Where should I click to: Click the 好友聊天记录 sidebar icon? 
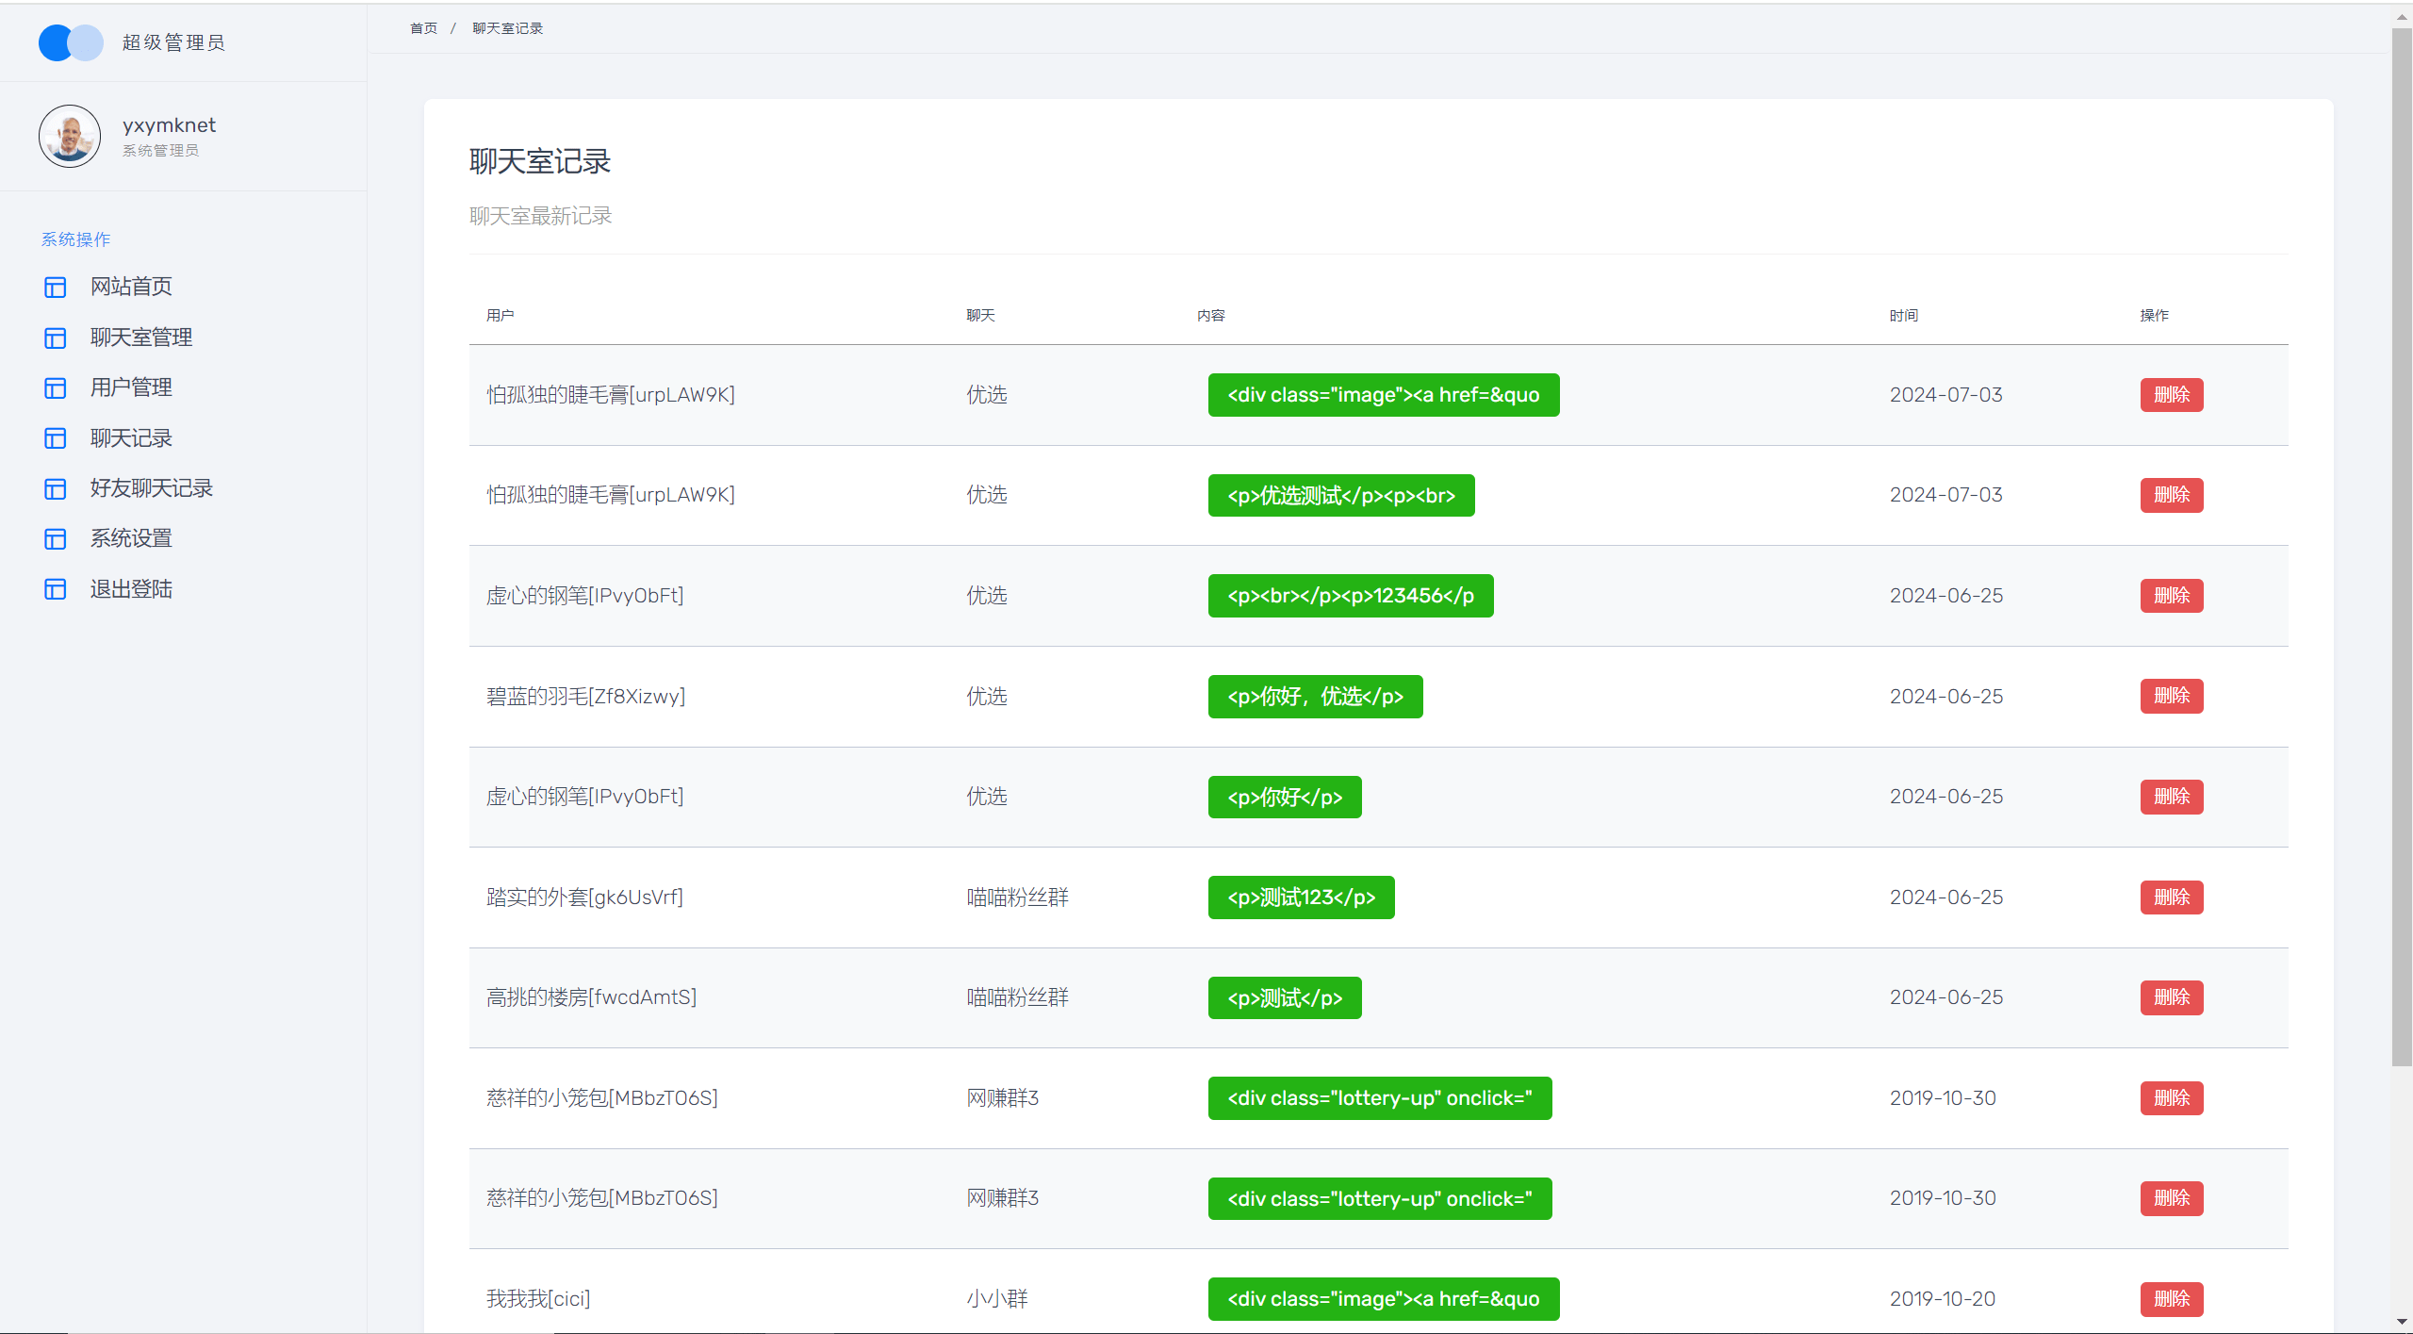tap(56, 488)
